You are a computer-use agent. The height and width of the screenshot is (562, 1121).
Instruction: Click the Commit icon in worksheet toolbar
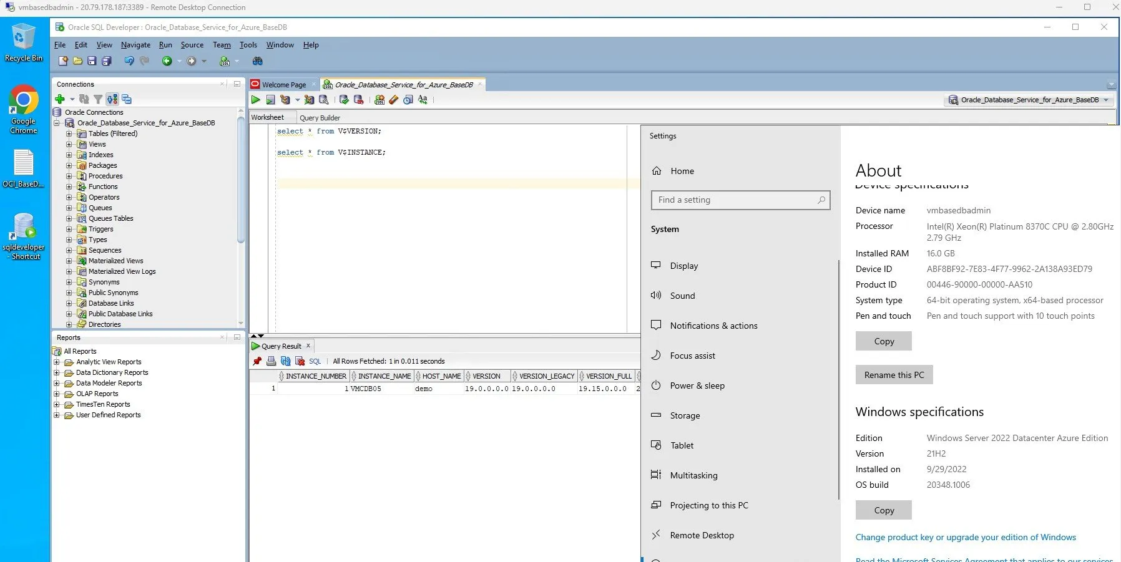pyautogui.click(x=344, y=100)
